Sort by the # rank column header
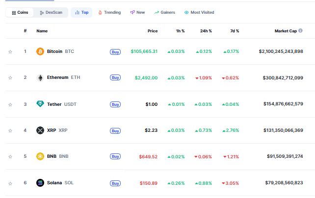315x198 pixels. (25, 31)
